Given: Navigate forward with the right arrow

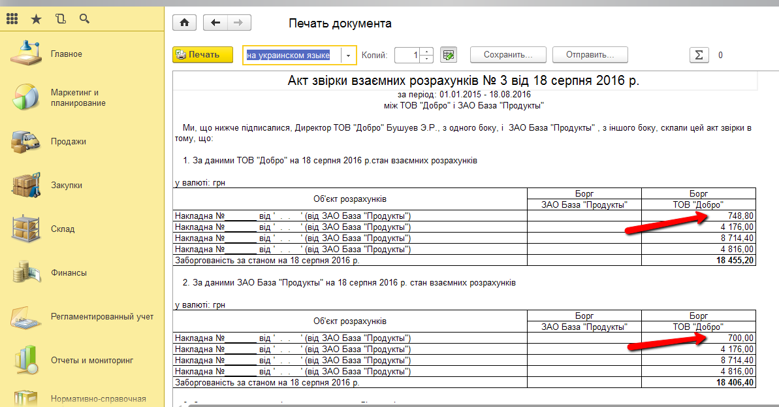Looking at the screenshot, I should (x=239, y=22).
